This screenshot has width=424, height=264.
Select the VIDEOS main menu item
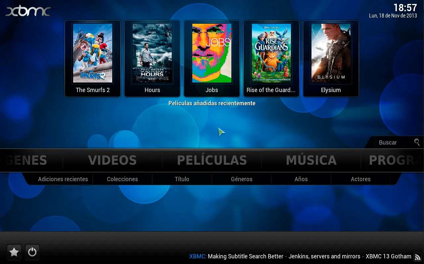113,160
